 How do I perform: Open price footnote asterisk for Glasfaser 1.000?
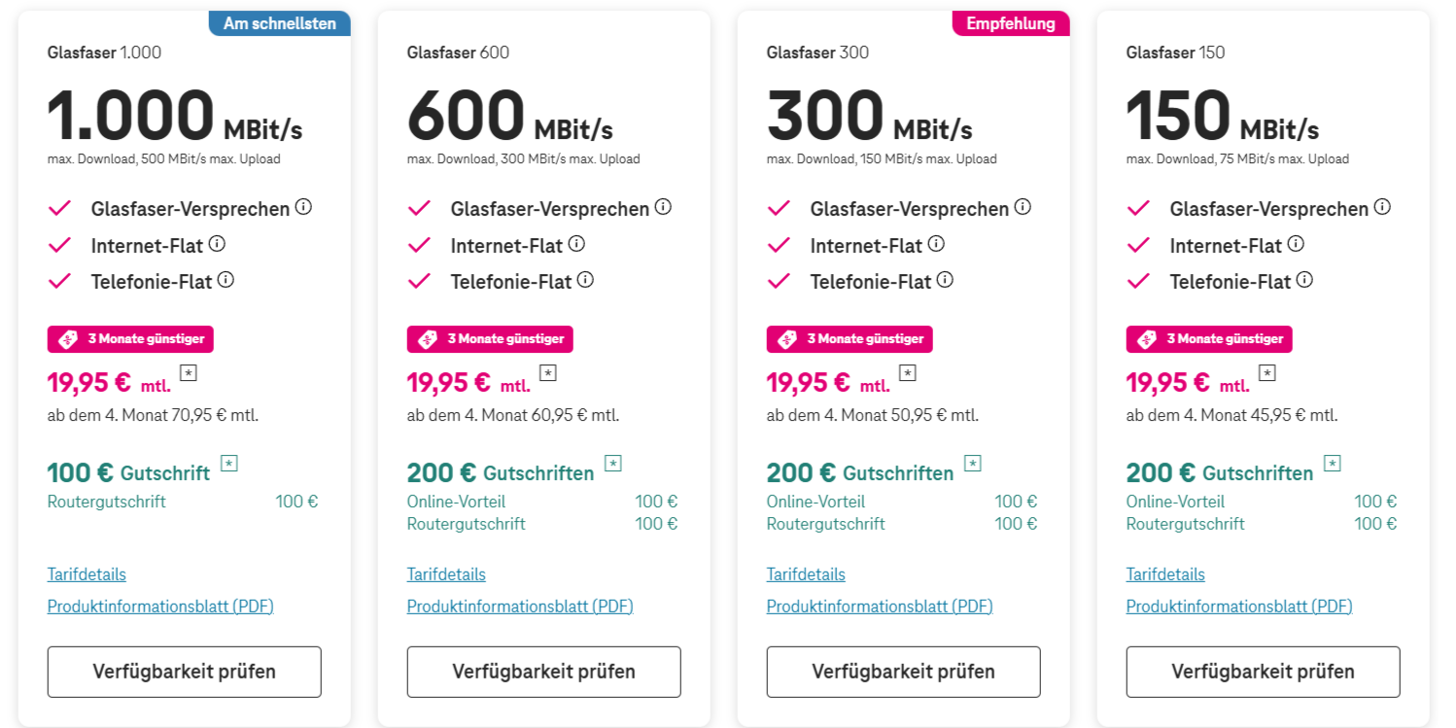189,372
